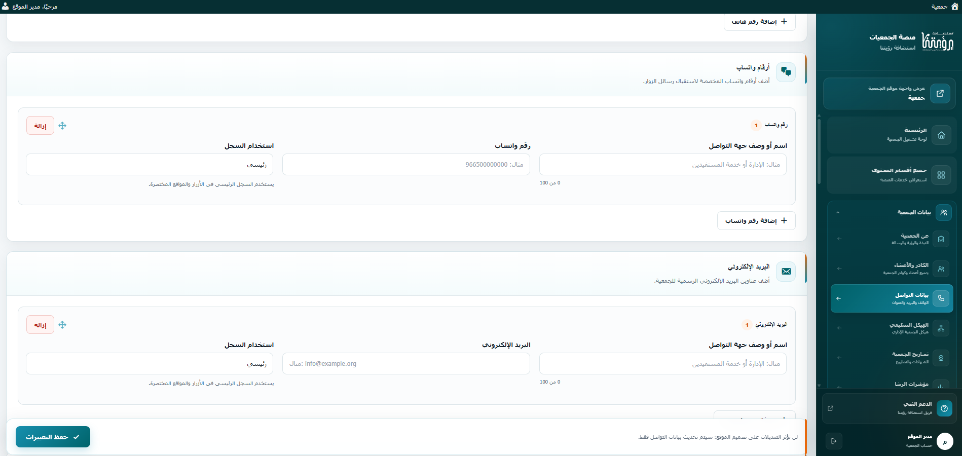Screen dimensions: 962x456
Task: Click إضافة رقم واتساب button
Action: (756, 221)
